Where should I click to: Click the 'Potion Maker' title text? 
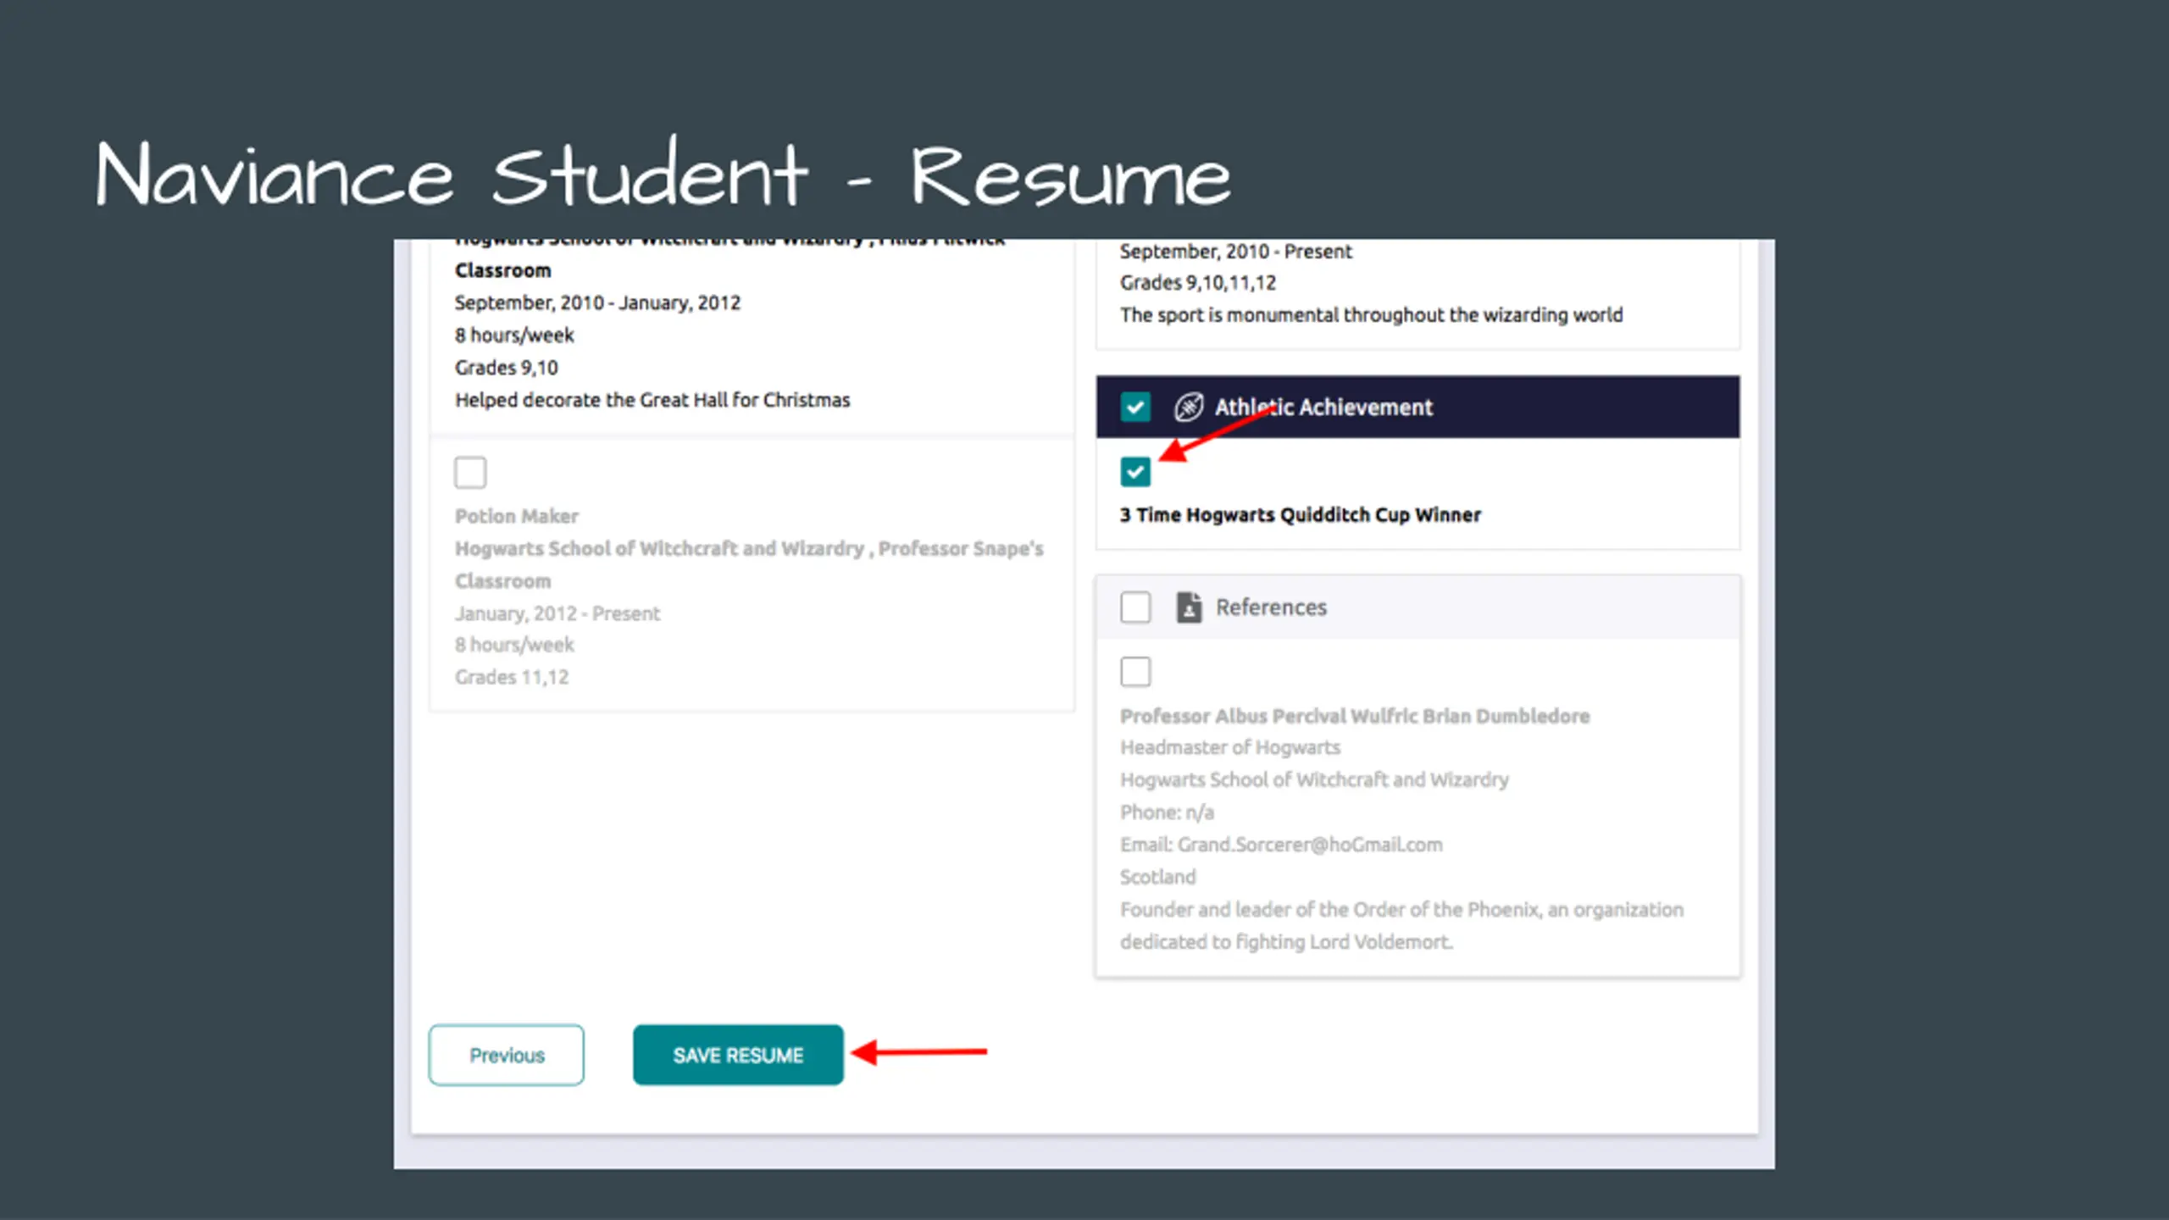[x=516, y=516]
